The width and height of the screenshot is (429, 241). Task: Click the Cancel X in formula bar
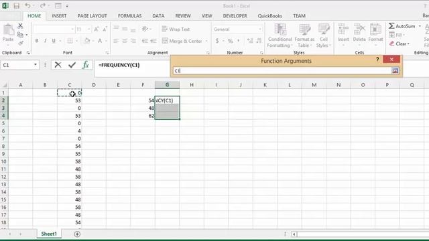pyautogui.click(x=58, y=65)
